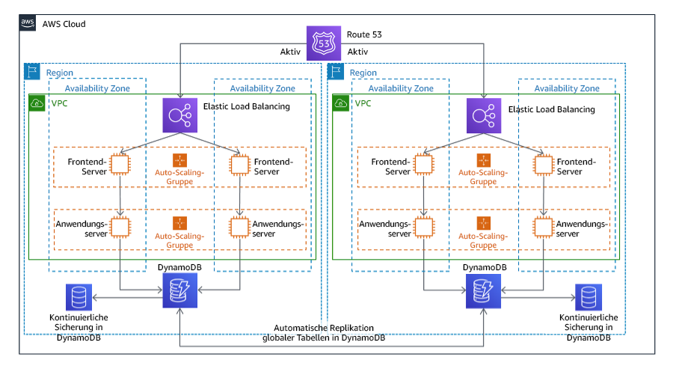This screenshot has height=366, width=676.
Task: Click the AWS logo in the top corner
Action: click(x=28, y=22)
